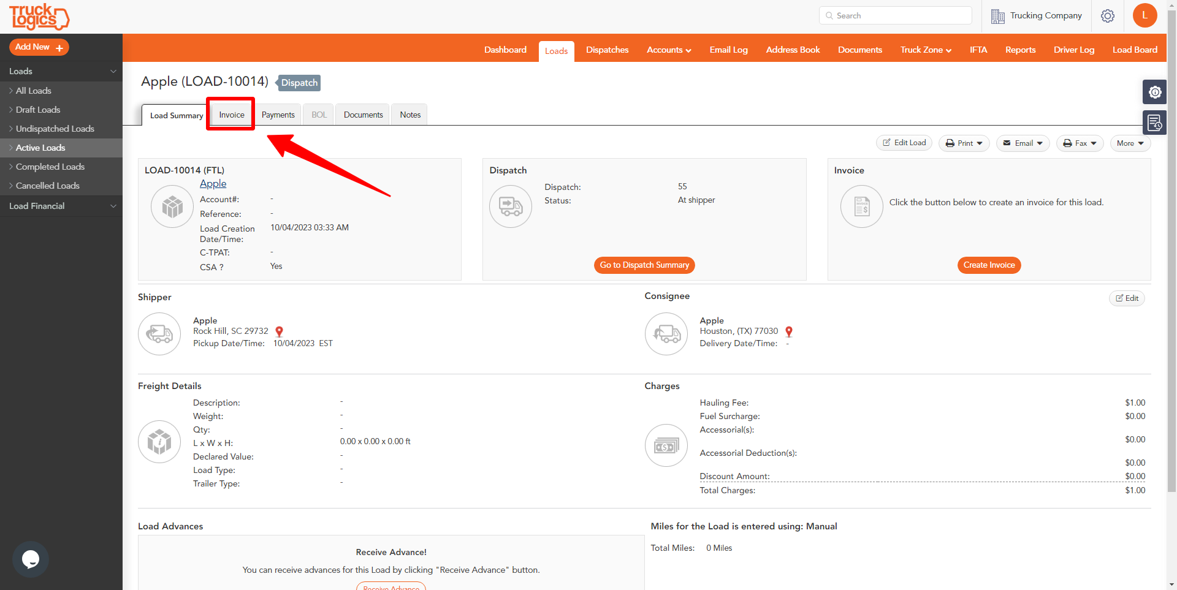Open the invoice panel icon on the right edge

pyautogui.click(x=1155, y=123)
